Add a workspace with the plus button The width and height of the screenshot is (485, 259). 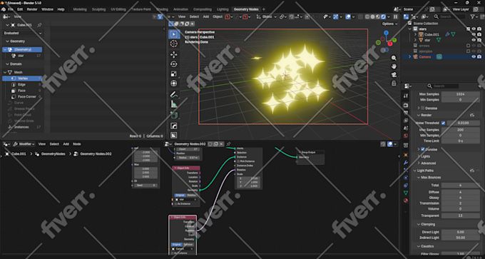[264, 9]
